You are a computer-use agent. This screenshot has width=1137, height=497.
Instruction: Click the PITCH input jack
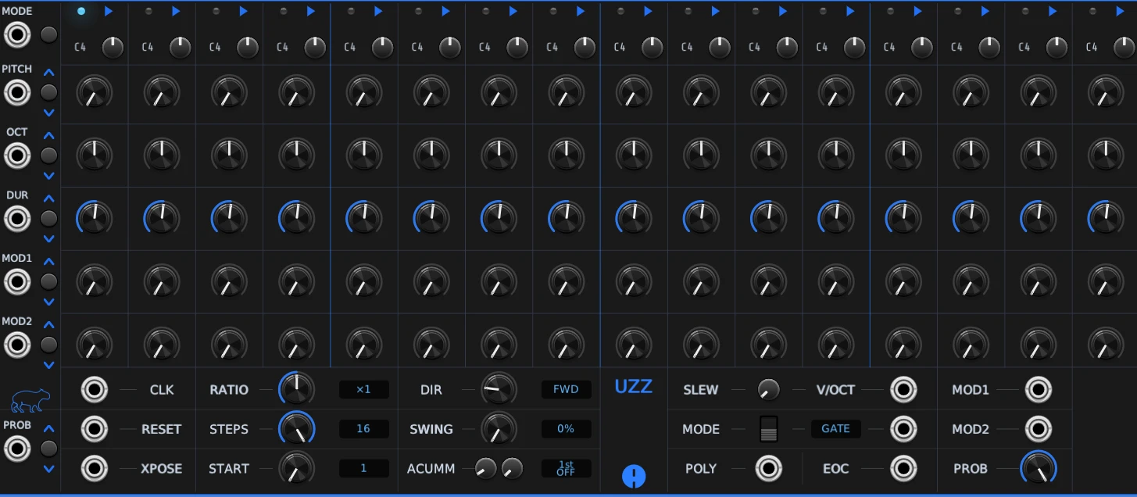click(x=17, y=93)
